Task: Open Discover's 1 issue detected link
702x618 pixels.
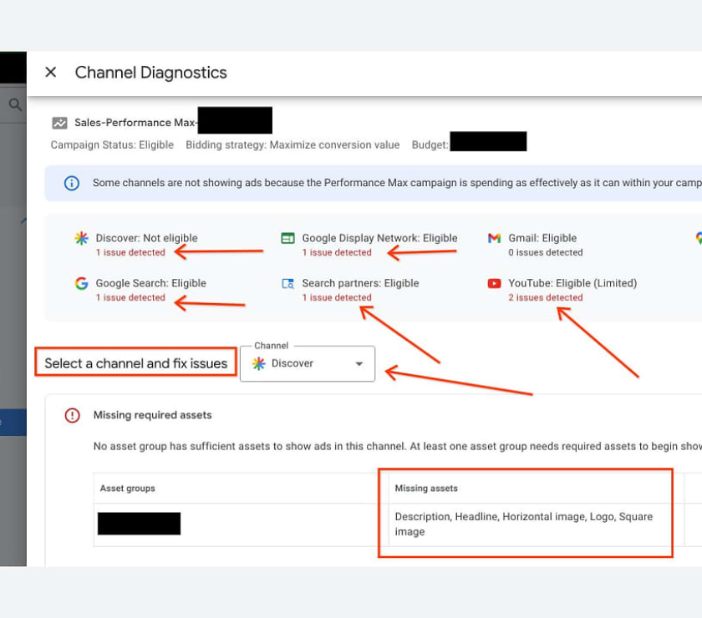Action: coord(130,252)
